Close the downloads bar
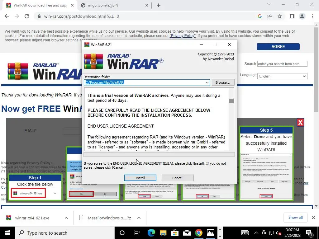 click(313, 218)
